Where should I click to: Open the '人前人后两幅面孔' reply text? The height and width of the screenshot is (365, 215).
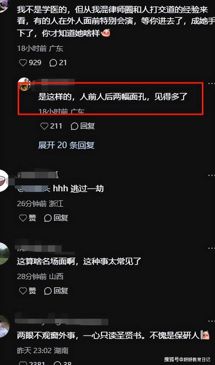[113, 97]
